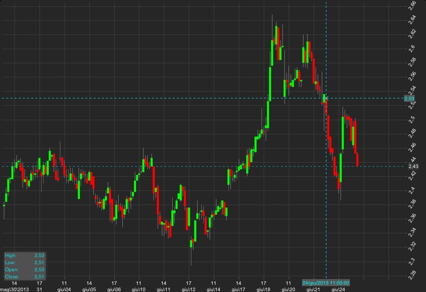Click the 2,66 label on the price axis

(x=412, y=5)
